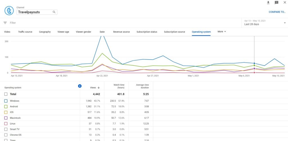Viewport: 288px width, 141px height.
Task: Open the Subscription status tab
Action: click(x=147, y=32)
